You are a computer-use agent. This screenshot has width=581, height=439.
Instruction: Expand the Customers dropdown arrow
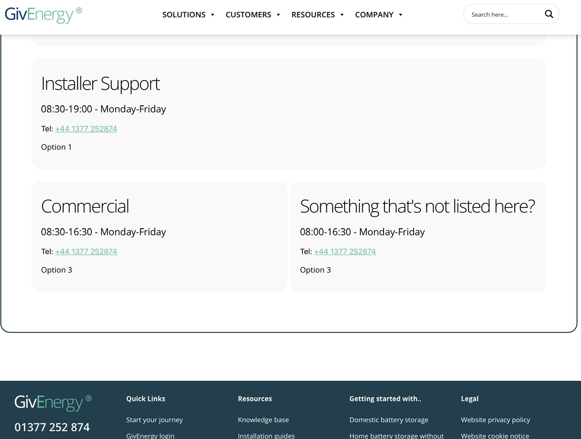click(x=278, y=15)
